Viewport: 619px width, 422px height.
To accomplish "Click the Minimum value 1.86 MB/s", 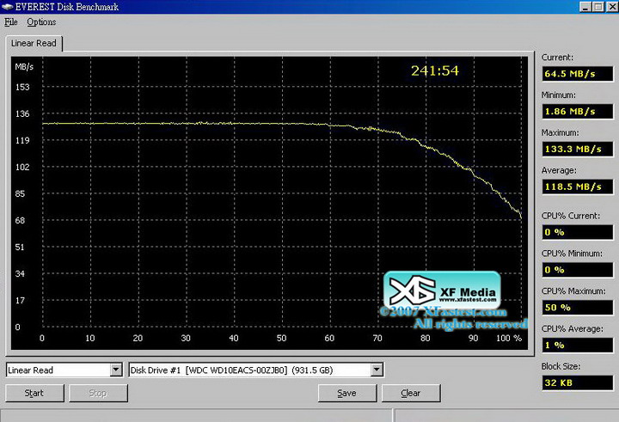I will [578, 112].
